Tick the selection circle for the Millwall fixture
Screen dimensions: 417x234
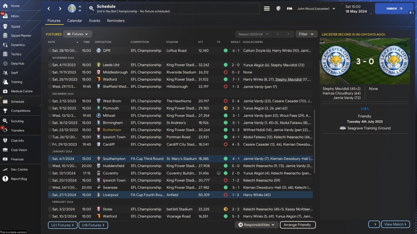[x=50, y=115]
